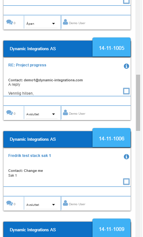Open the Åpen status dropdown

(42, 24)
